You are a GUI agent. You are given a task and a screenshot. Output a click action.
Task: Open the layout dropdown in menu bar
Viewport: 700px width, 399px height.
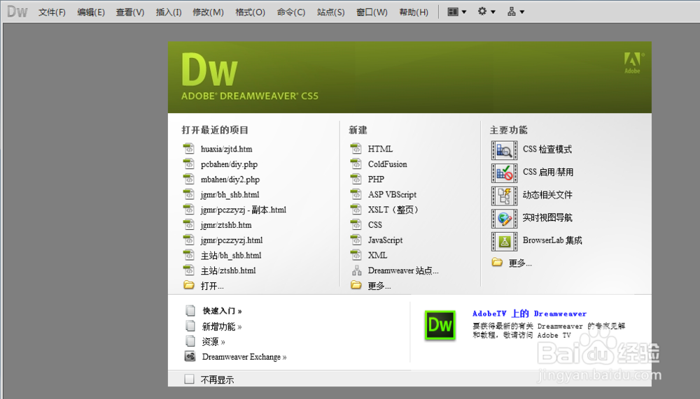pyautogui.click(x=456, y=12)
